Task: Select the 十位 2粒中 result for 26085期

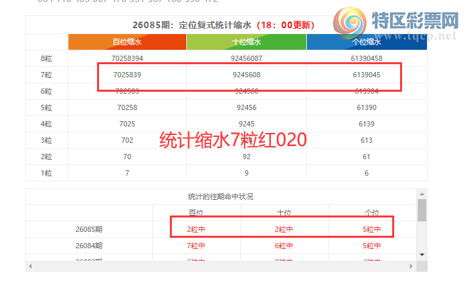Action: pyautogui.click(x=284, y=229)
